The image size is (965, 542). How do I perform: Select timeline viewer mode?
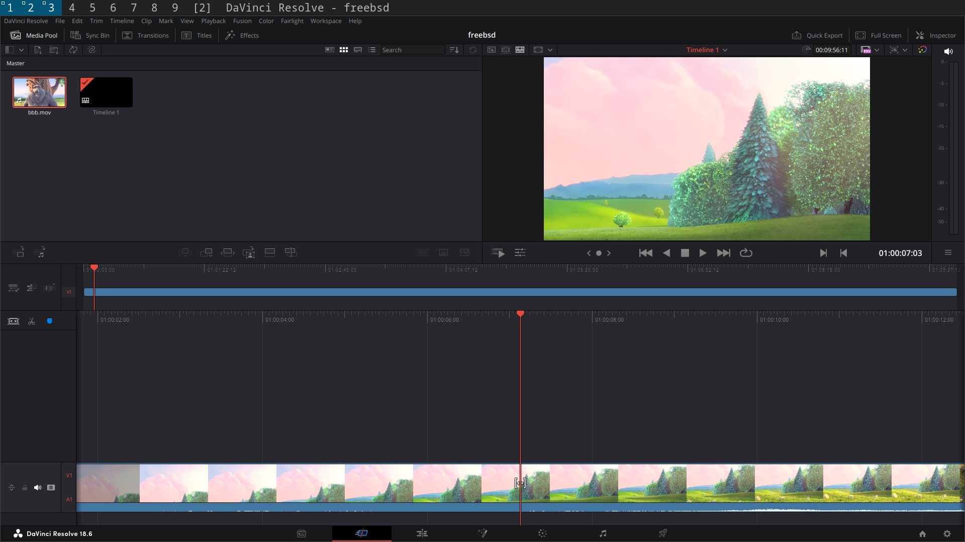click(520, 50)
